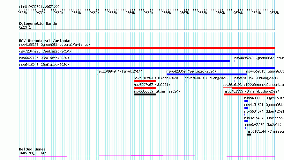Click the small red mark under nsv1109949
Image resolution: width=284 pixels, height=160 pixels.
(x=97, y=74)
